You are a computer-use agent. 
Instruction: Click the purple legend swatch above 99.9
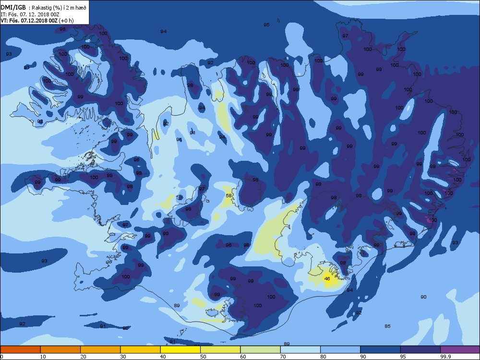pyautogui.click(x=460, y=349)
